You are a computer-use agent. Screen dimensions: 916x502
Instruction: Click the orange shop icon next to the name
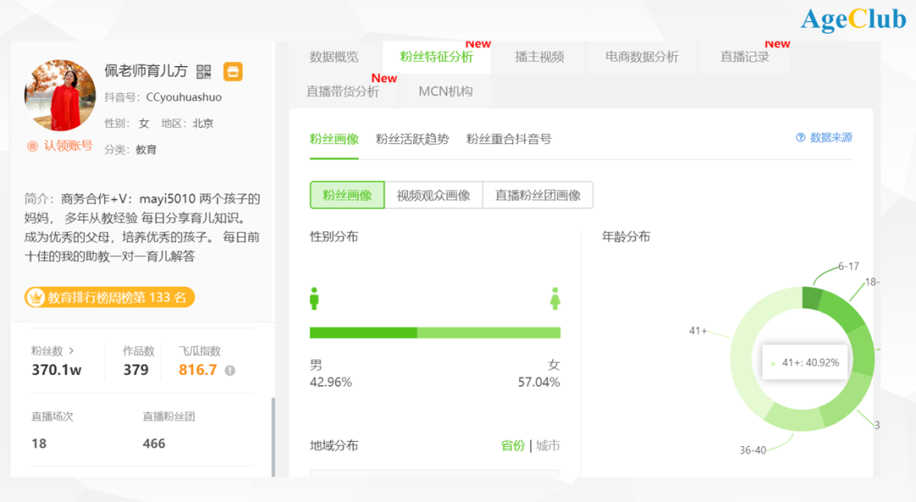tap(232, 72)
